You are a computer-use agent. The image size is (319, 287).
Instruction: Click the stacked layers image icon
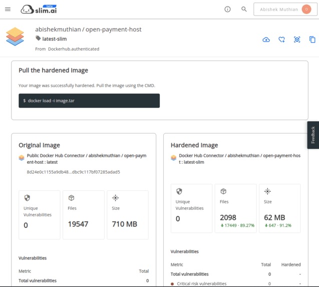(15, 37)
